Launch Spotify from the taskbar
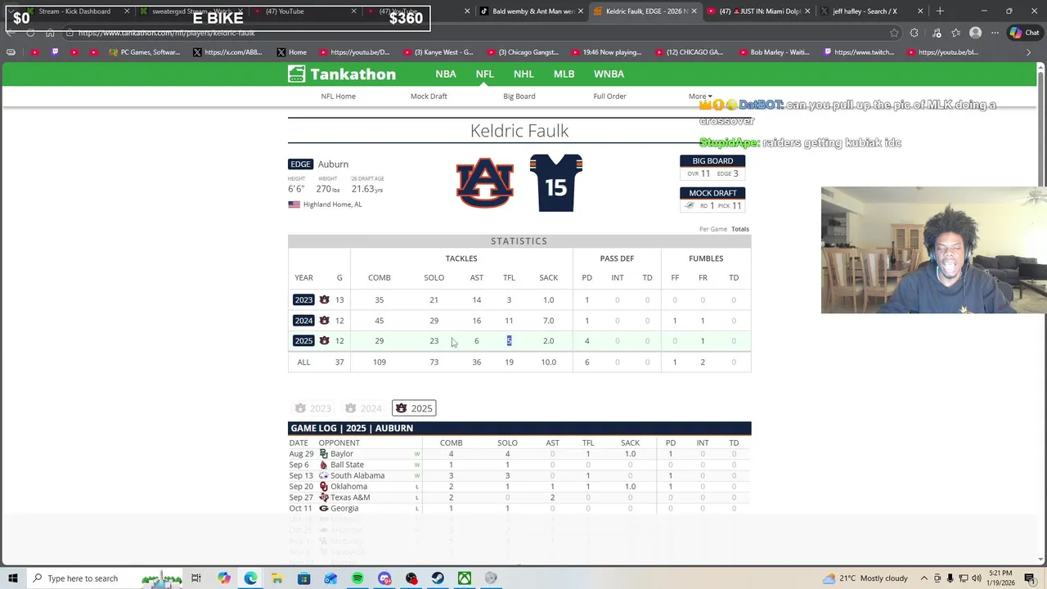The height and width of the screenshot is (589, 1047). (357, 578)
